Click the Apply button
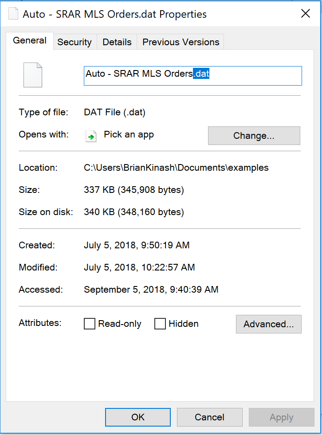This screenshot has height=435, width=322. [282, 417]
